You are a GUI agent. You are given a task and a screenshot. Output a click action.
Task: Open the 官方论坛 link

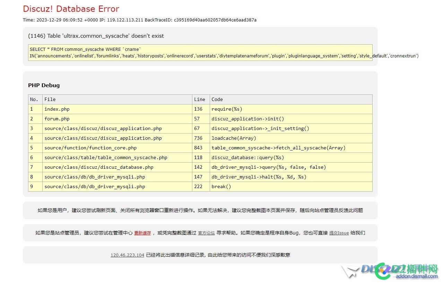click(206, 233)
